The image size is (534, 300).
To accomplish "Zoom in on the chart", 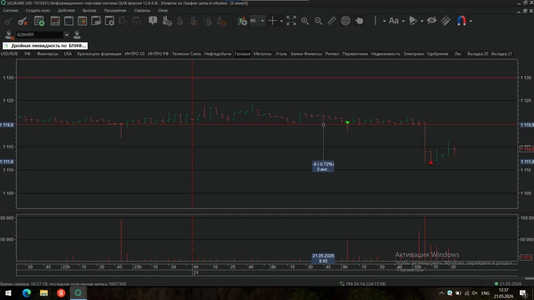I will (305, 21).
